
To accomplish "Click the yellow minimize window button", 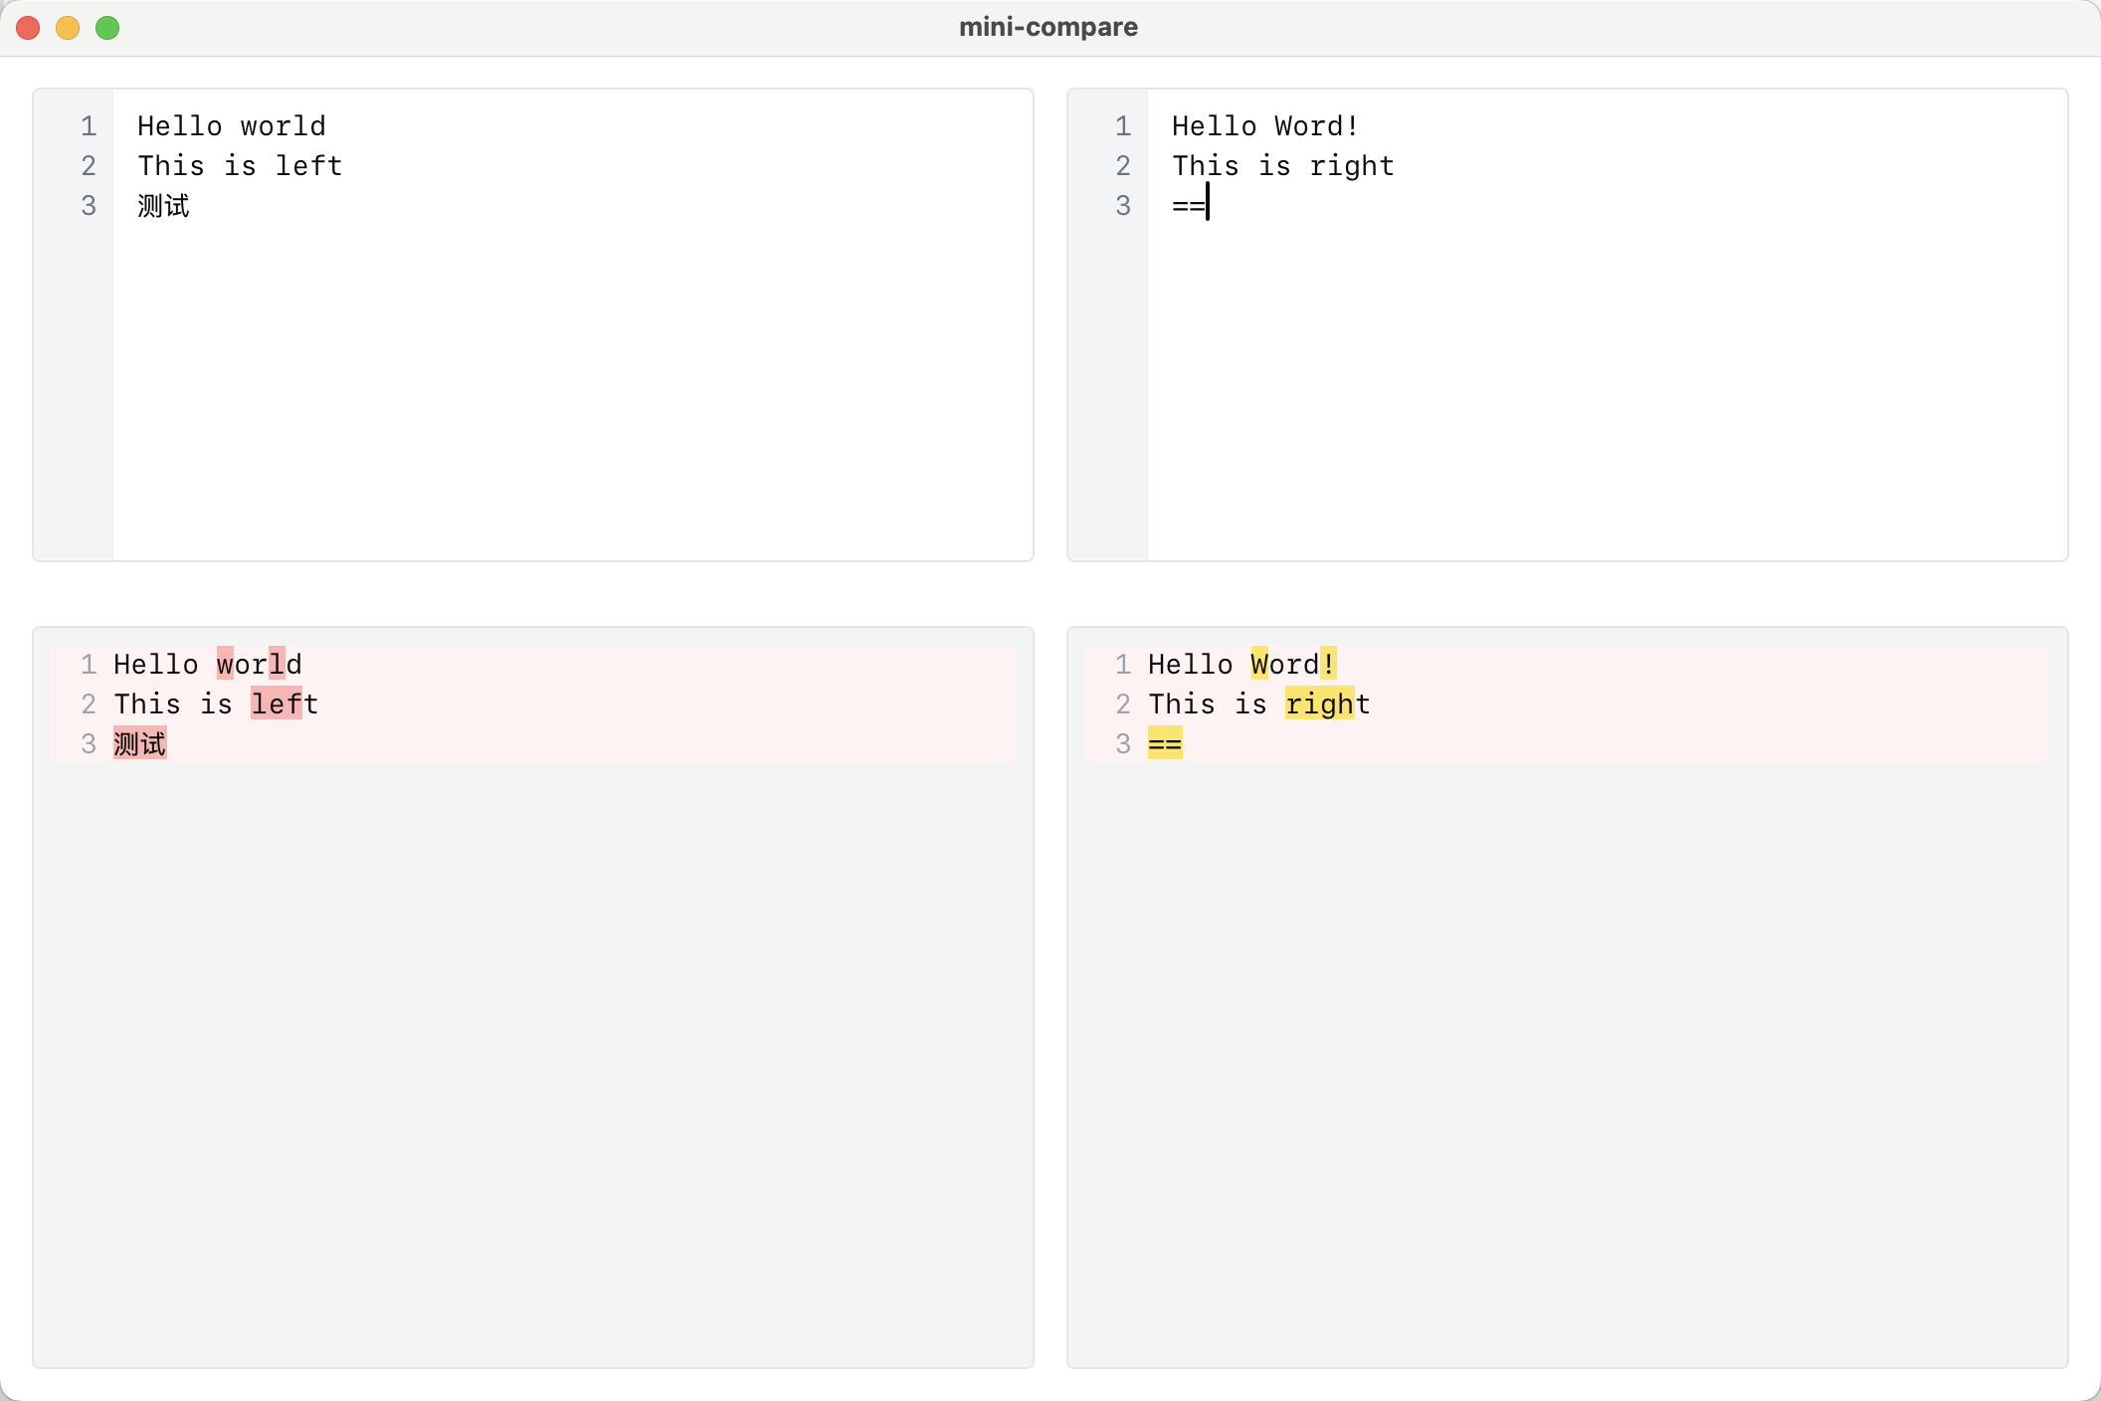I will pos(68,28).
